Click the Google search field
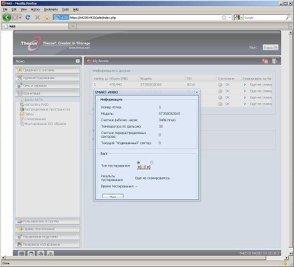The height and width of the screenshot is (267, 294). coord(265,18)
